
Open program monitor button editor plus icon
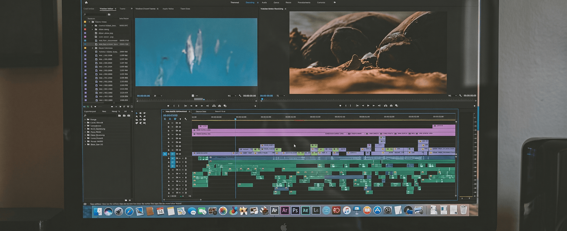click(474, 106)
